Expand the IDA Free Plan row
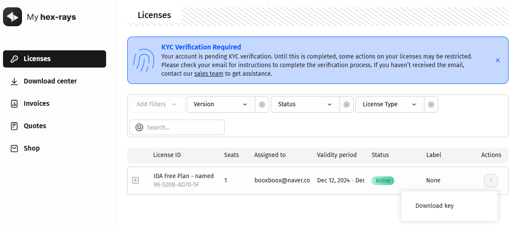The width and height of the screenshot is (512, 225). pos(135,180)
